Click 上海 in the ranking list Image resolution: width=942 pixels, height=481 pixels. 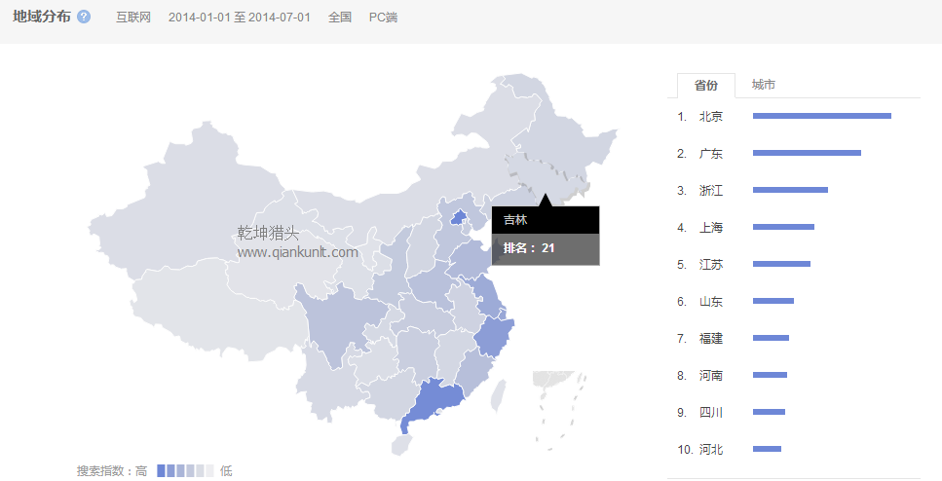[711, 228]
